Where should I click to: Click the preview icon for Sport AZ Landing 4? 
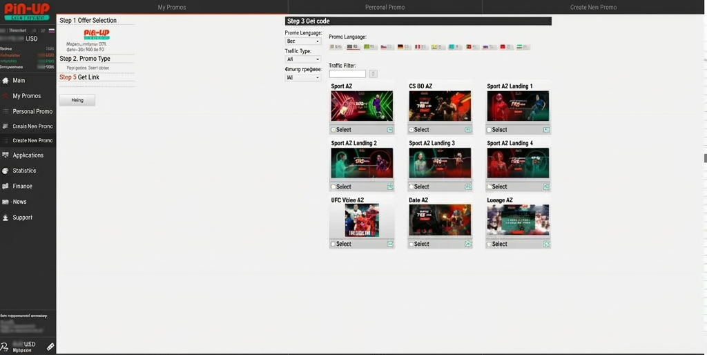(546, 186)
